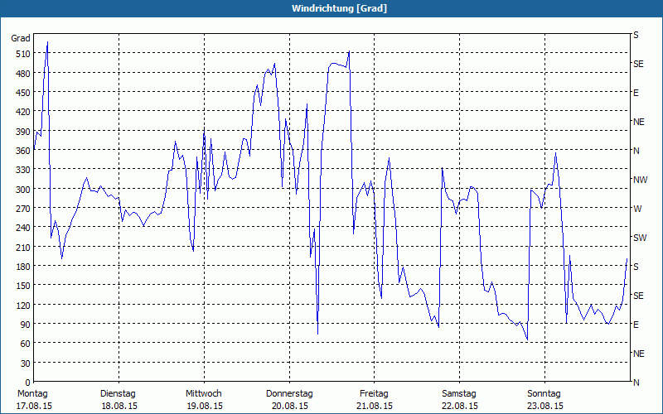The height and width of the screenshot is (414, 663).
Task: Click the 510 value on left axis
Action: (x=23, y=54)
